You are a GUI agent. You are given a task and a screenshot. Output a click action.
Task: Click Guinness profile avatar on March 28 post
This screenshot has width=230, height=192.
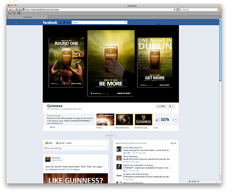[48, 159]
